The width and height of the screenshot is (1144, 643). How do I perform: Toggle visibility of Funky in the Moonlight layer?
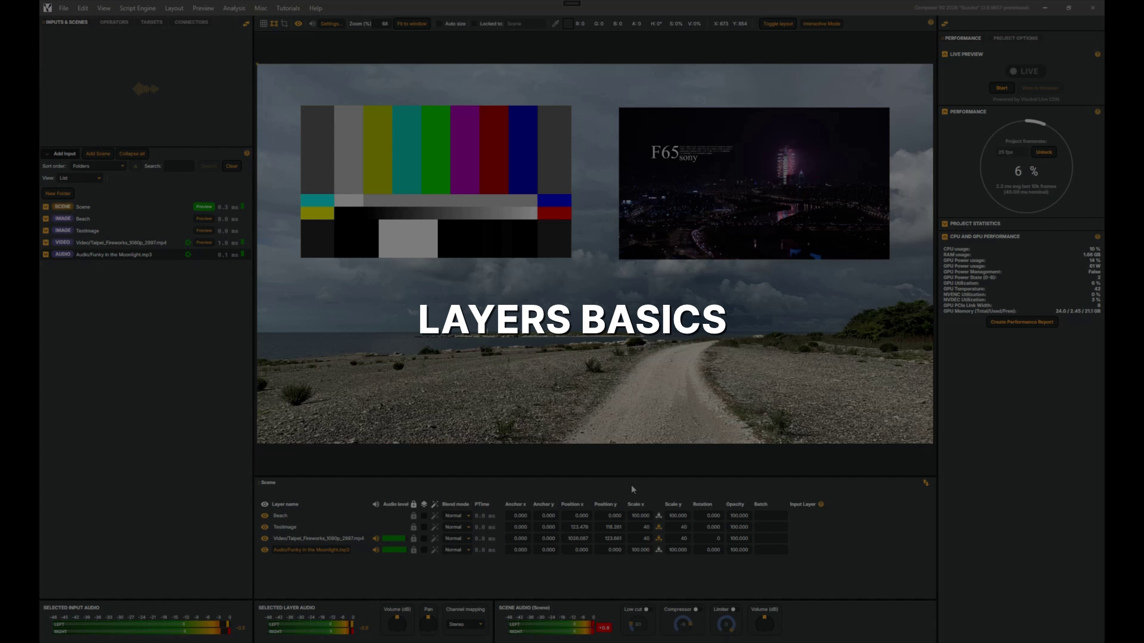pyautogui.click(x=265, y=550)
